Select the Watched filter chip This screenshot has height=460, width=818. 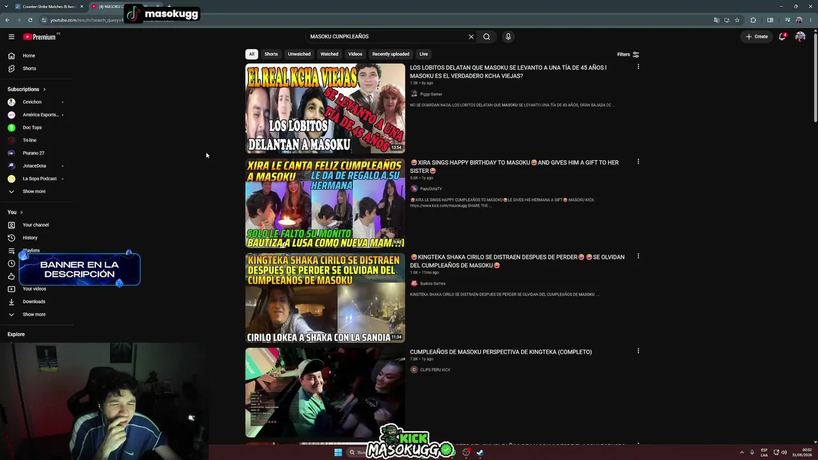329,54
